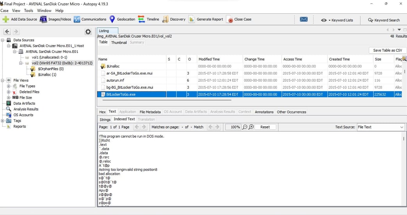Viewport: 407px width, 215px height.
Task: Open the Discovery tool icon
Action: [165, 19]
